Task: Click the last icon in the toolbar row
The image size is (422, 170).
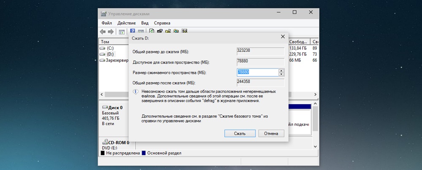Action: click(x=184, y=32)
